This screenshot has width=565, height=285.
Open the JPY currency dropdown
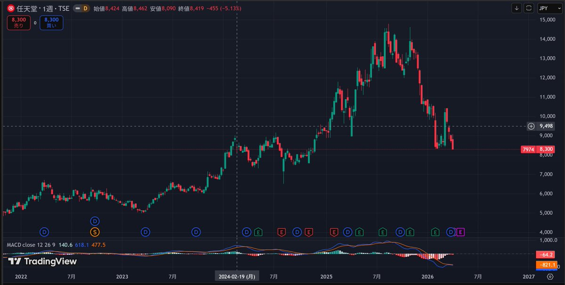click(549, 8)
